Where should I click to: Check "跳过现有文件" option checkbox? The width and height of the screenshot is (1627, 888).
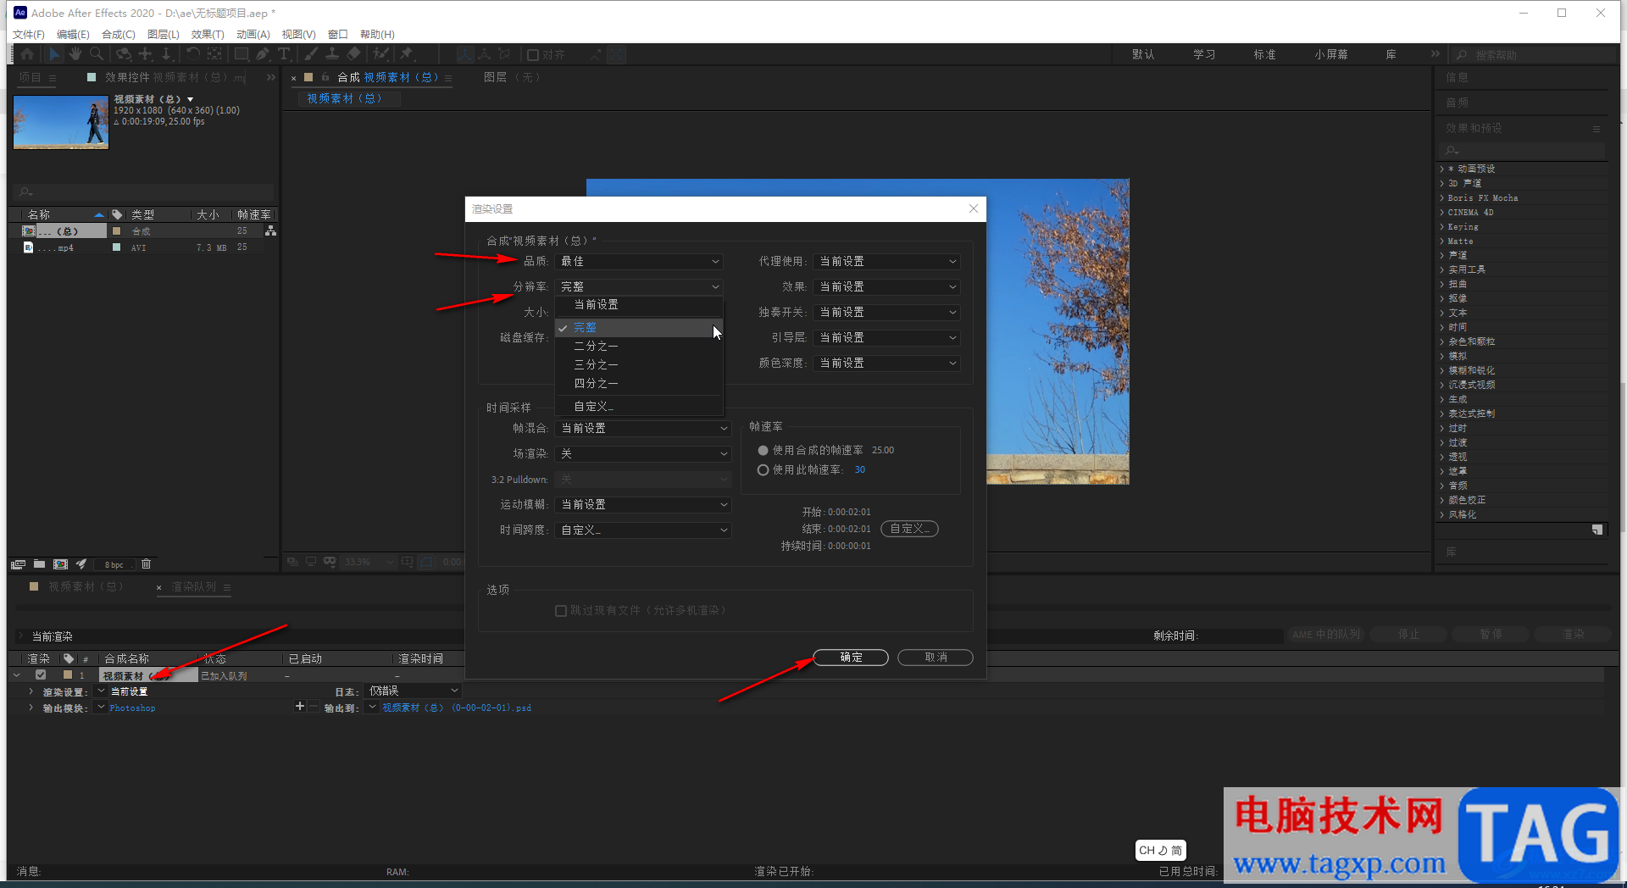click(560, 611)
